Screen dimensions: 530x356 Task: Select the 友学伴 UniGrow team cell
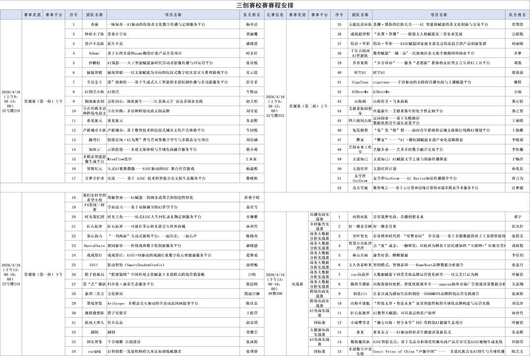pos(359,178)
